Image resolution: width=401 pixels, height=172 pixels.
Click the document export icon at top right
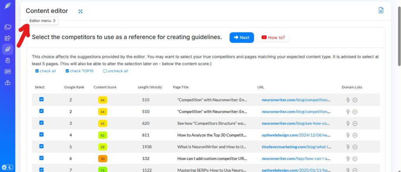(381, 10)
